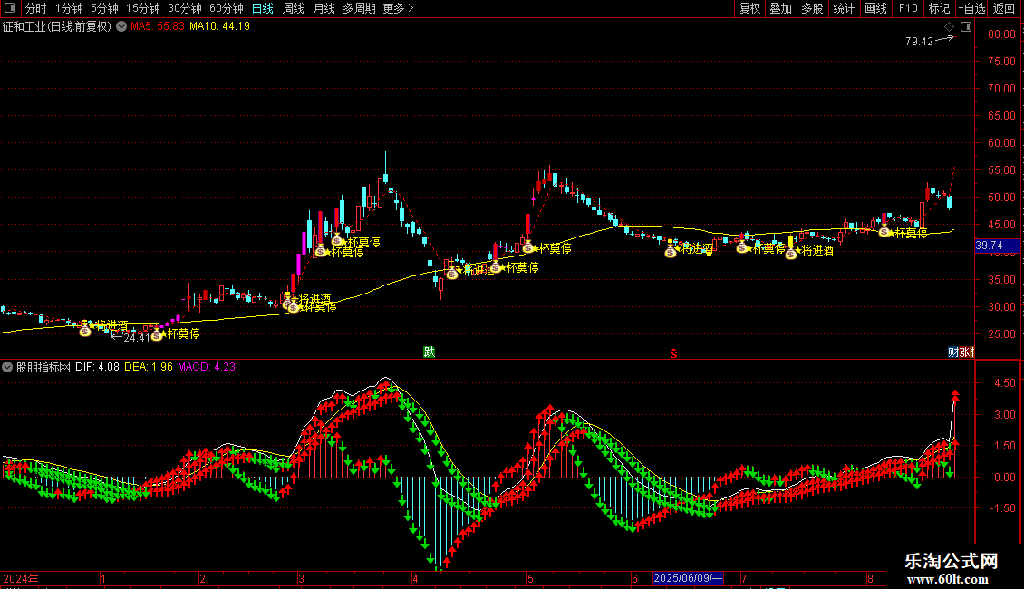Viewport: 1024px width, 589px height.
Task: Select the 周线 weekly chart tab
Action: click(x=294, y=8)
